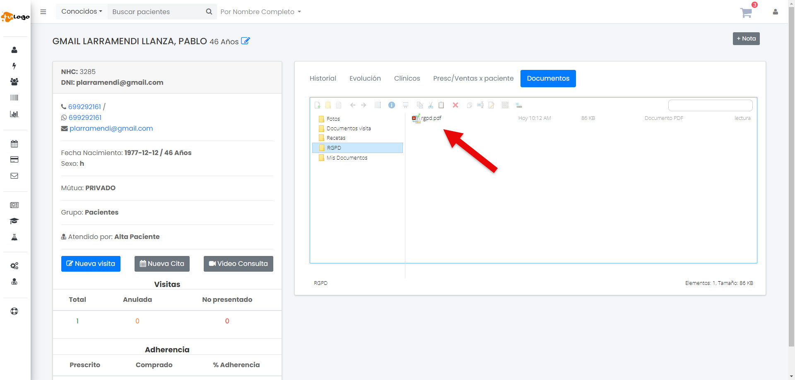The width and height of the screenshot is (795, 380).
Task: Click the red X delete toolbar icon
Action: pos(455,105)
